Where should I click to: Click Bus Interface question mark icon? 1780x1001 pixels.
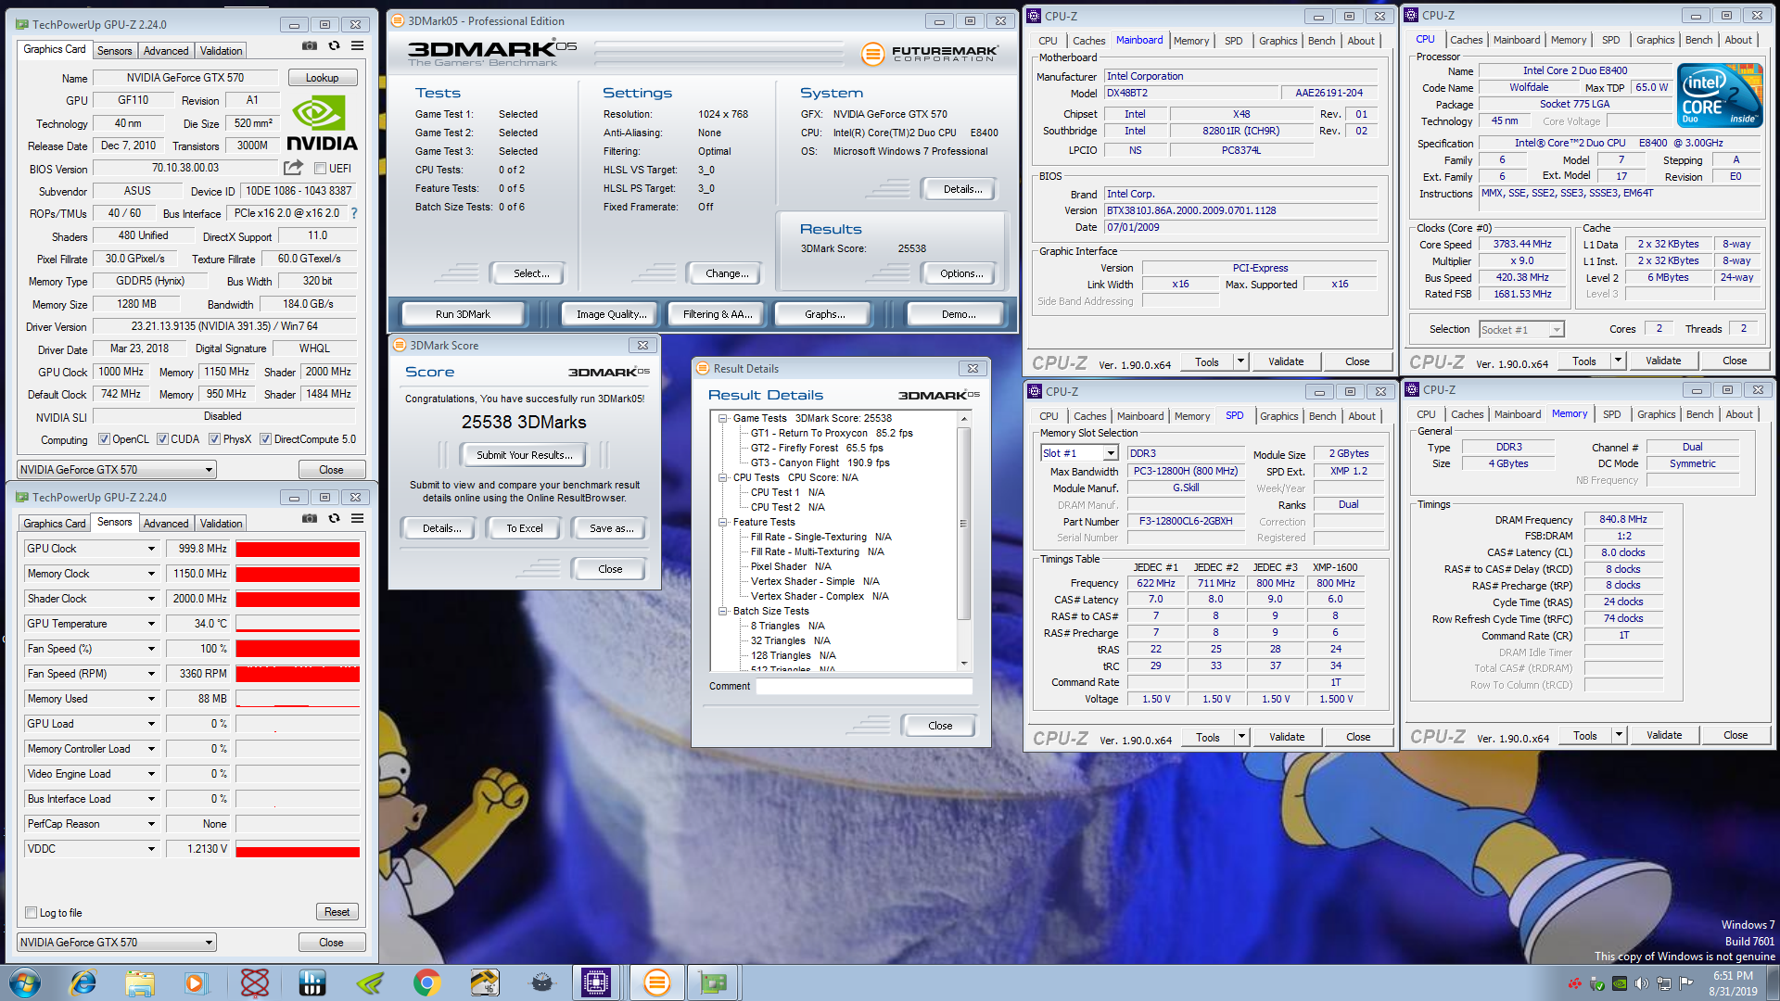coord(353,213)
